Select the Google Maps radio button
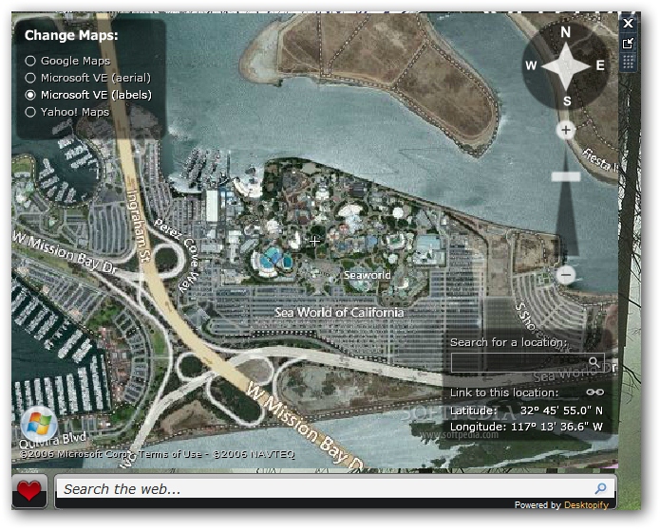660x529 pixels. click(30, 61)
